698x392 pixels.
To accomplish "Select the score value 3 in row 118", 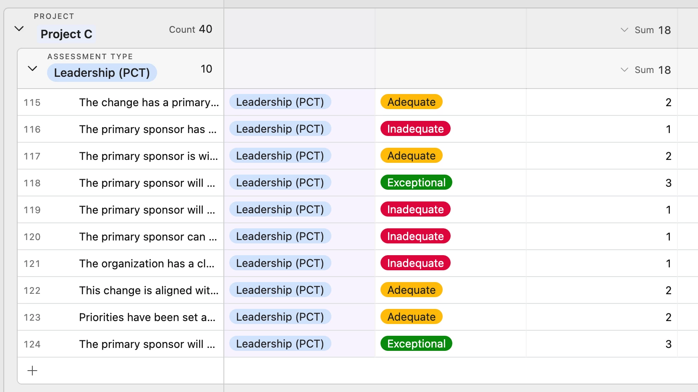I will click(x=668, y=183).
